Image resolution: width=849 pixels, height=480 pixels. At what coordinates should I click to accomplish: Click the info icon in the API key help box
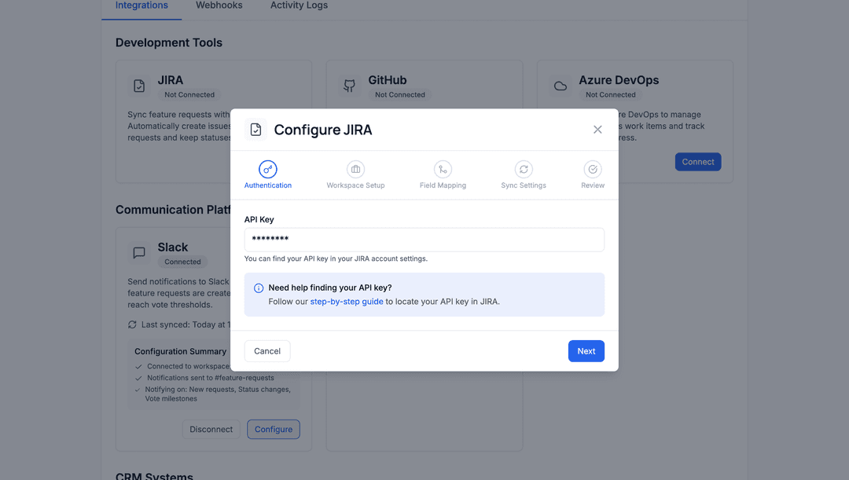pos(258,287)
